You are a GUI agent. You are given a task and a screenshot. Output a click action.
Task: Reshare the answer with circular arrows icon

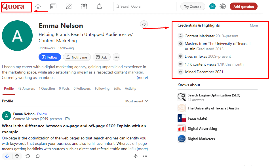[28, 156]
